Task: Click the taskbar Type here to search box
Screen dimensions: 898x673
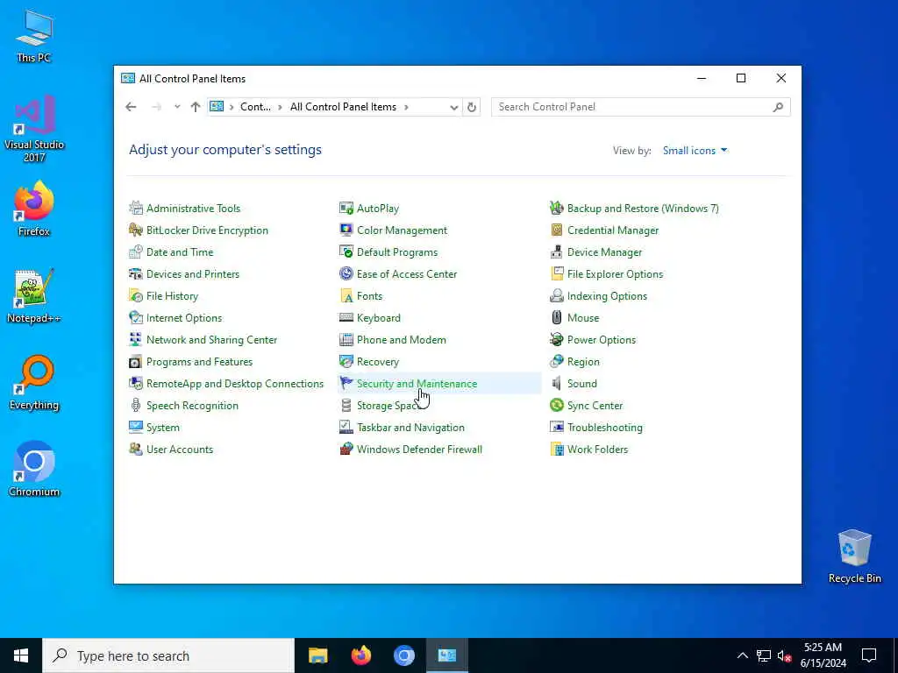Action: pos(168,655)
